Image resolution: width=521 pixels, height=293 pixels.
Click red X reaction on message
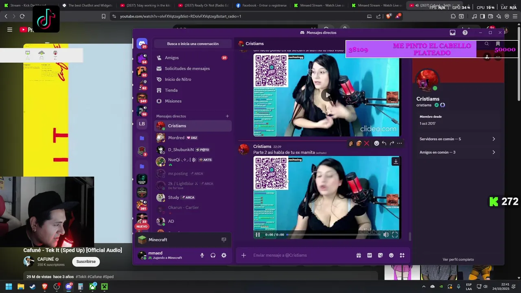coord(367,143)
